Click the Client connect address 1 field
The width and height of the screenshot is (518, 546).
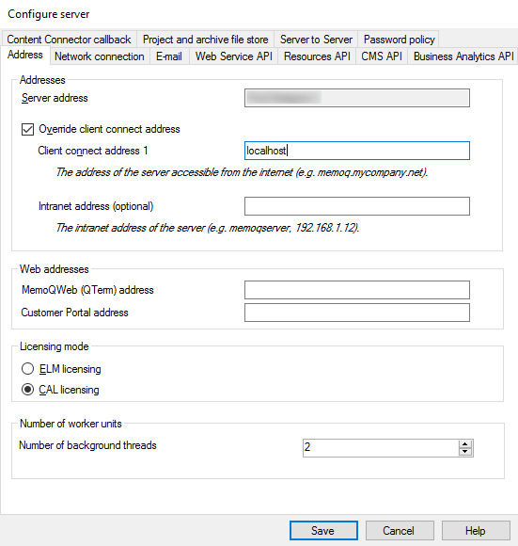357,151
